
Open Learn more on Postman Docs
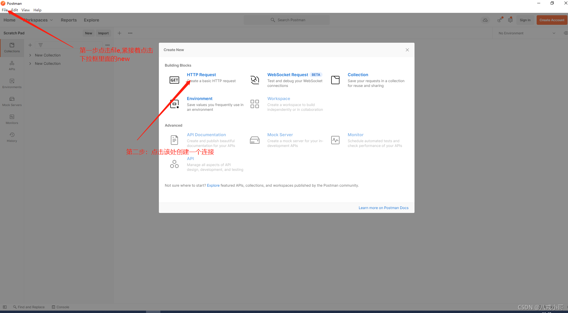click(383, 208)
